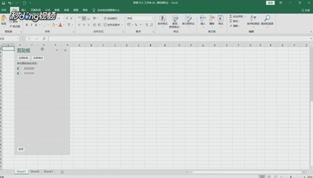Open Options button at clipboard pane bottom
Screen dimensions: 313x178
pyautogui.click(x=21, y=149)
